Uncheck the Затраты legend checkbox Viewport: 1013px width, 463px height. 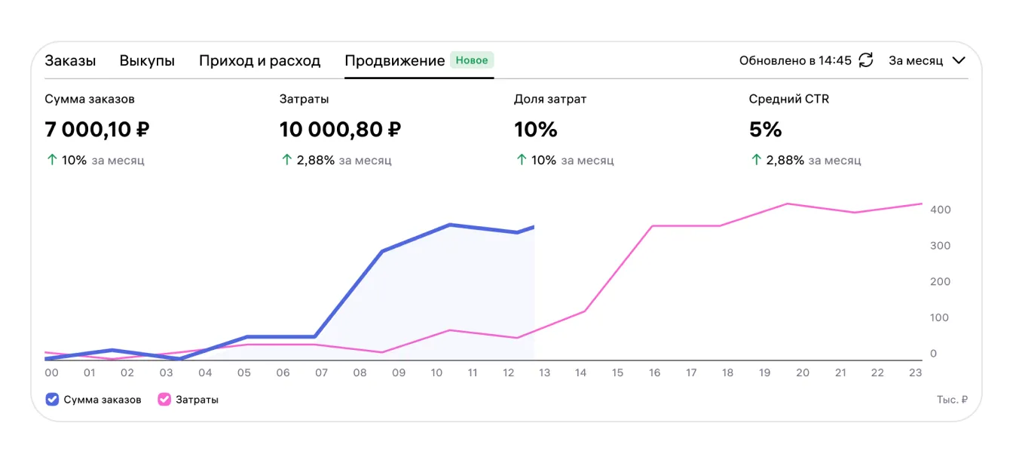coord(164,400)
